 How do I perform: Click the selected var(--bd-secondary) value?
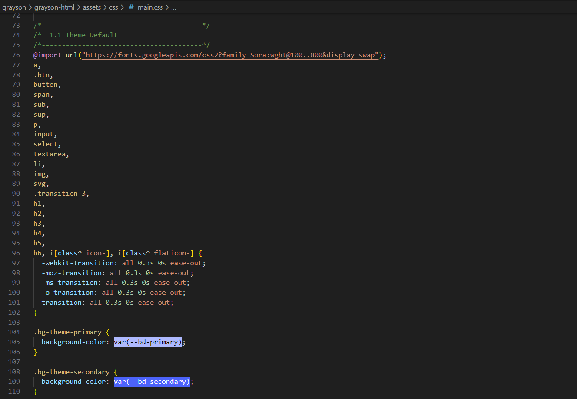pos(152,382)
